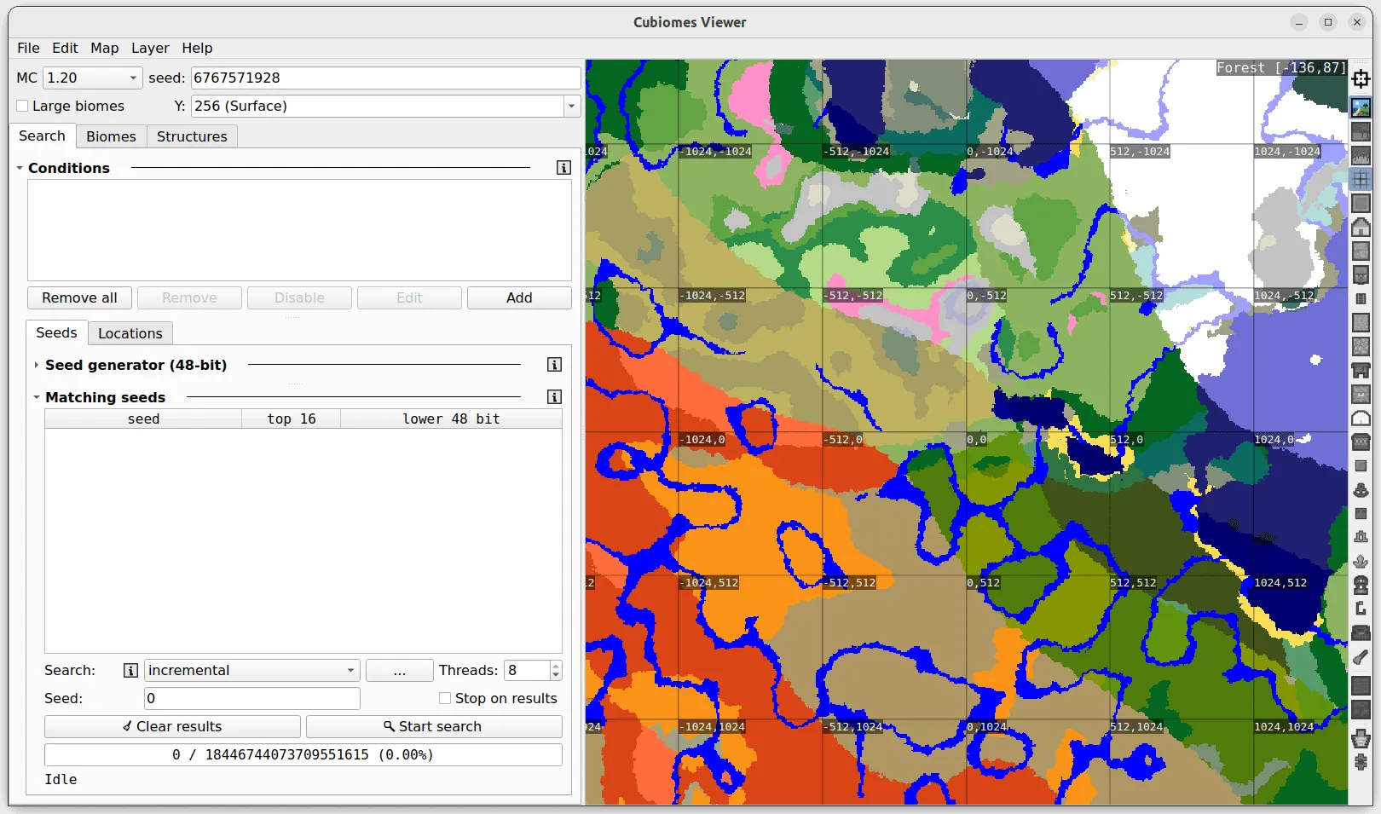Check the Stop on results option

point(445,698)
